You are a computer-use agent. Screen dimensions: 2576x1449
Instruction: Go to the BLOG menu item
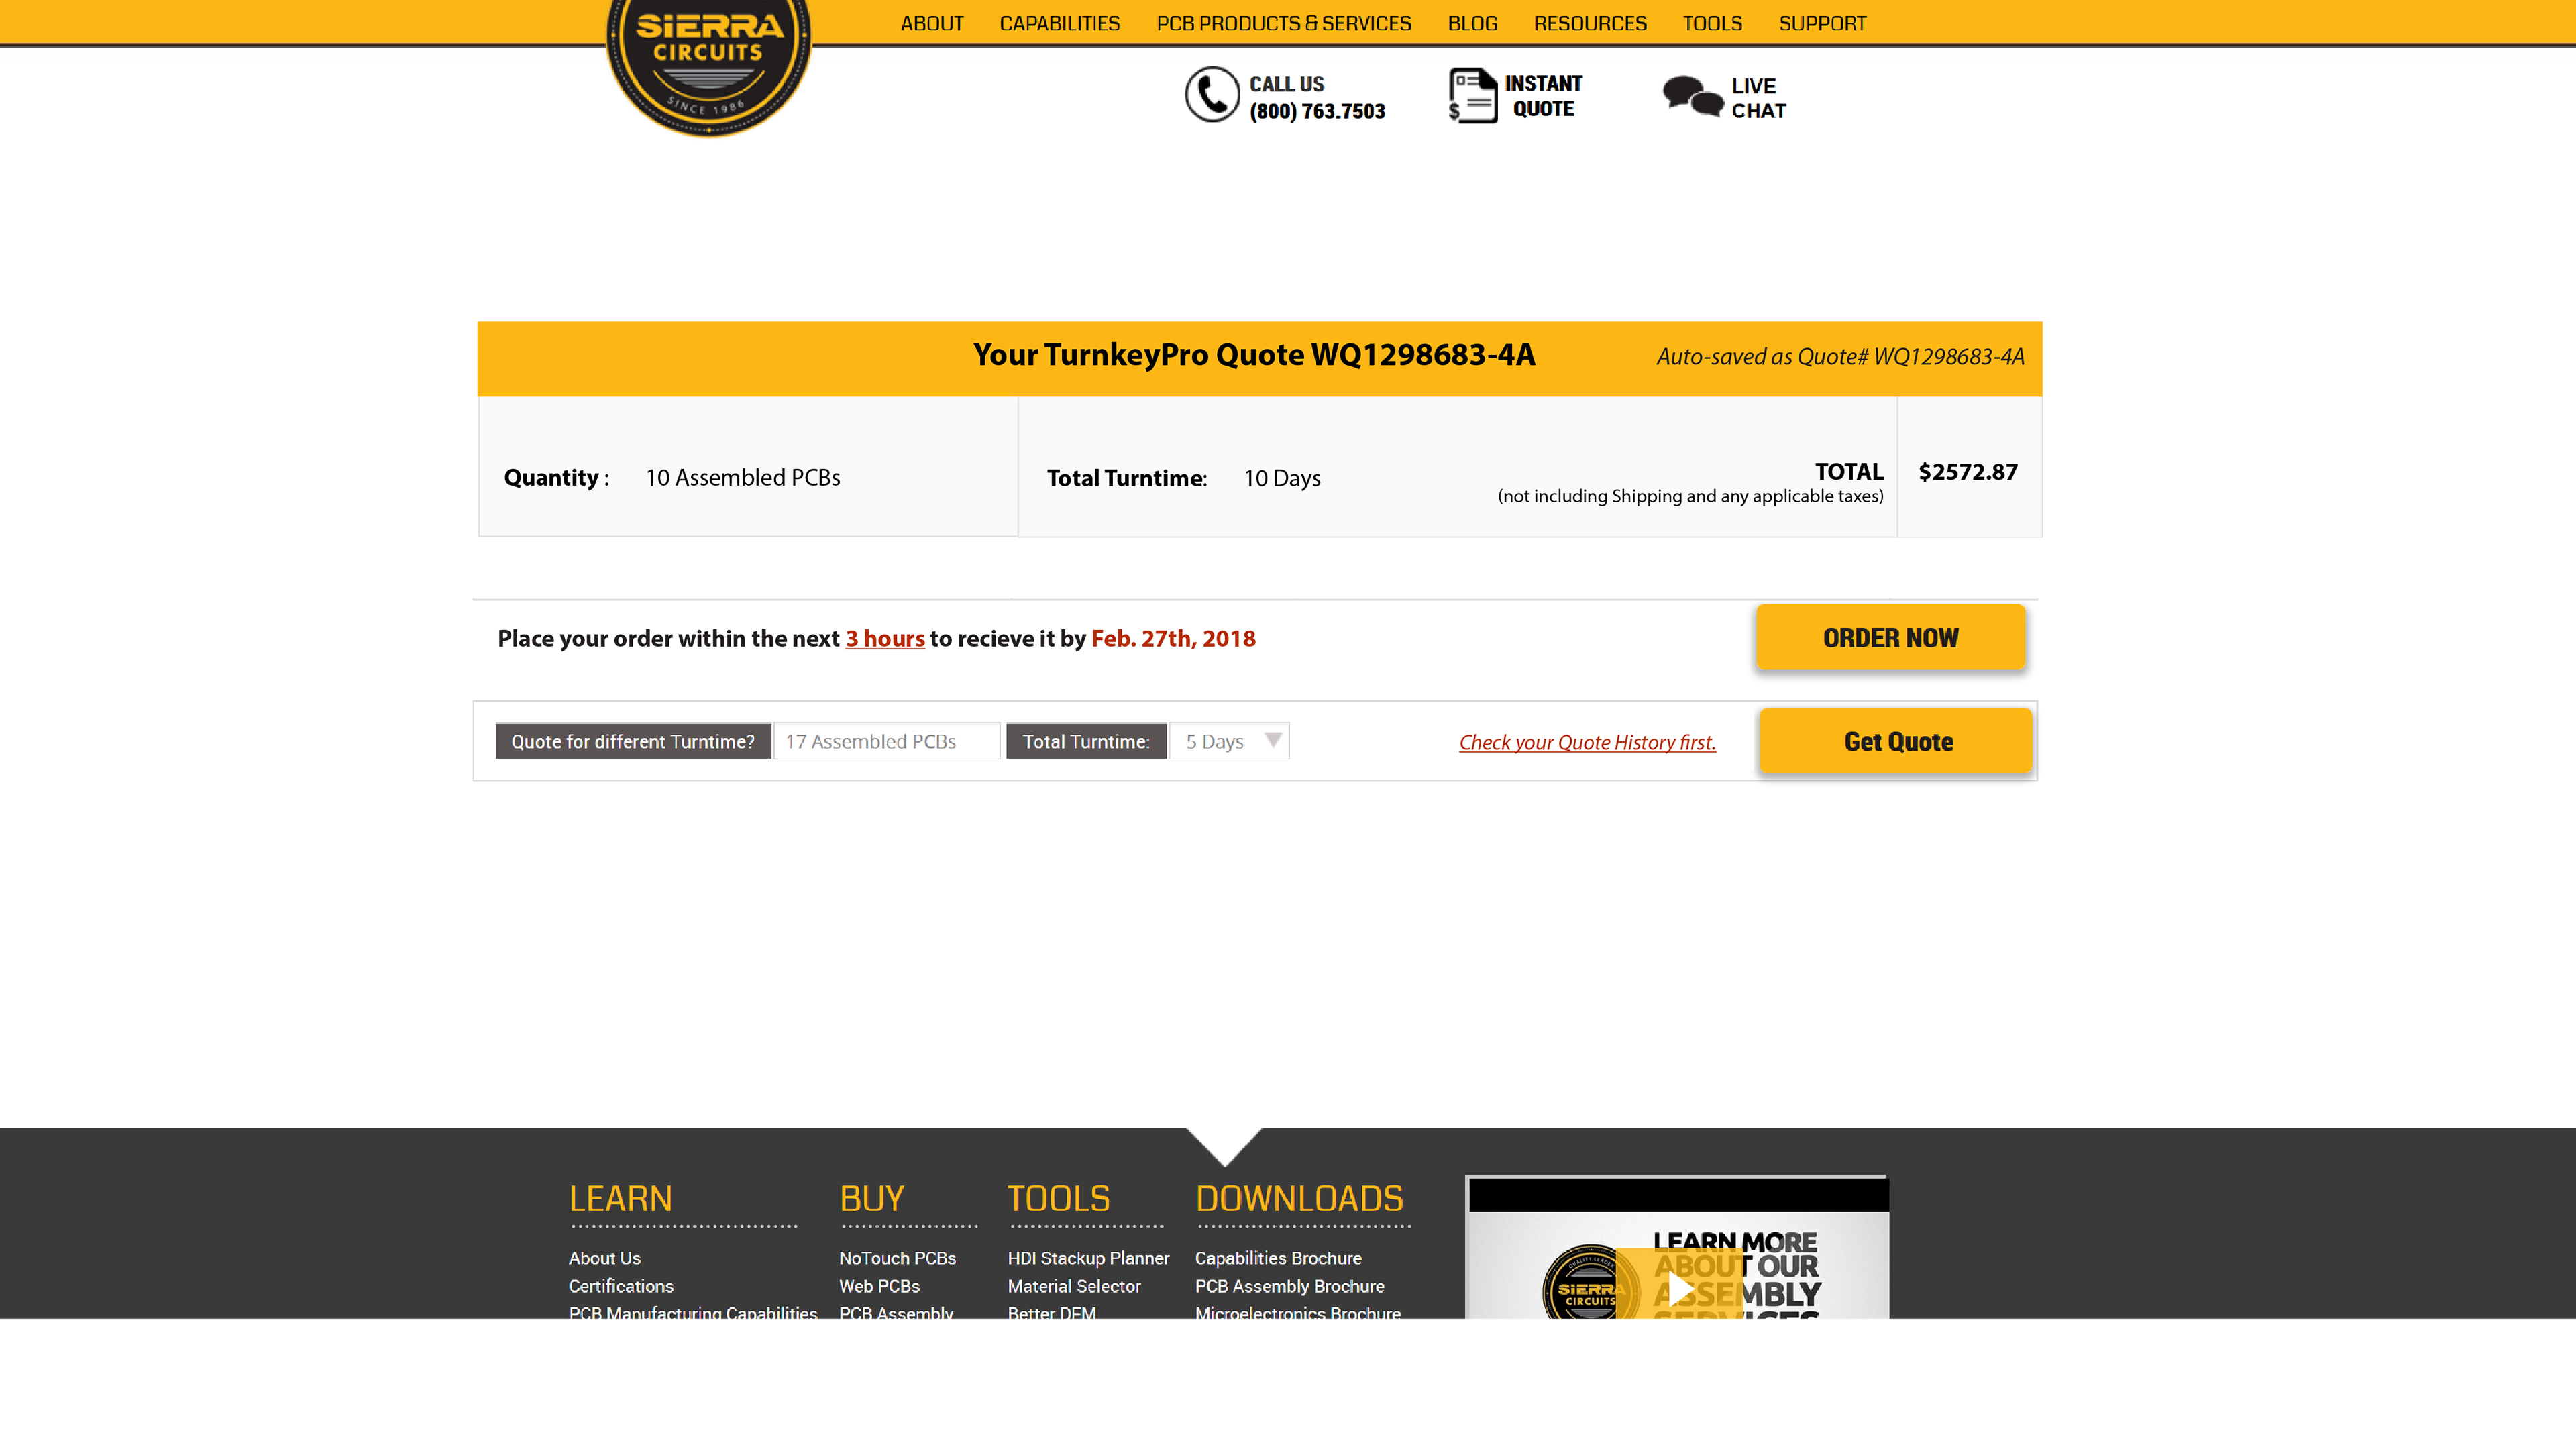click(x=1472, y=23)
